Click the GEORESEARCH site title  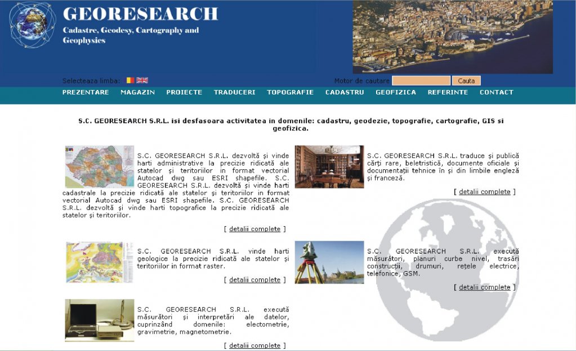(140, 14)
